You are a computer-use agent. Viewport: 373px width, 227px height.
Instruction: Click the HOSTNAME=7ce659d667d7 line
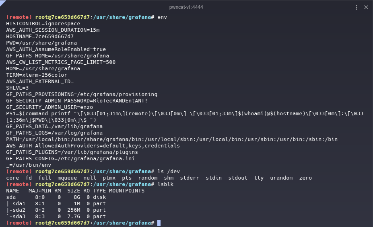[40, 37]
